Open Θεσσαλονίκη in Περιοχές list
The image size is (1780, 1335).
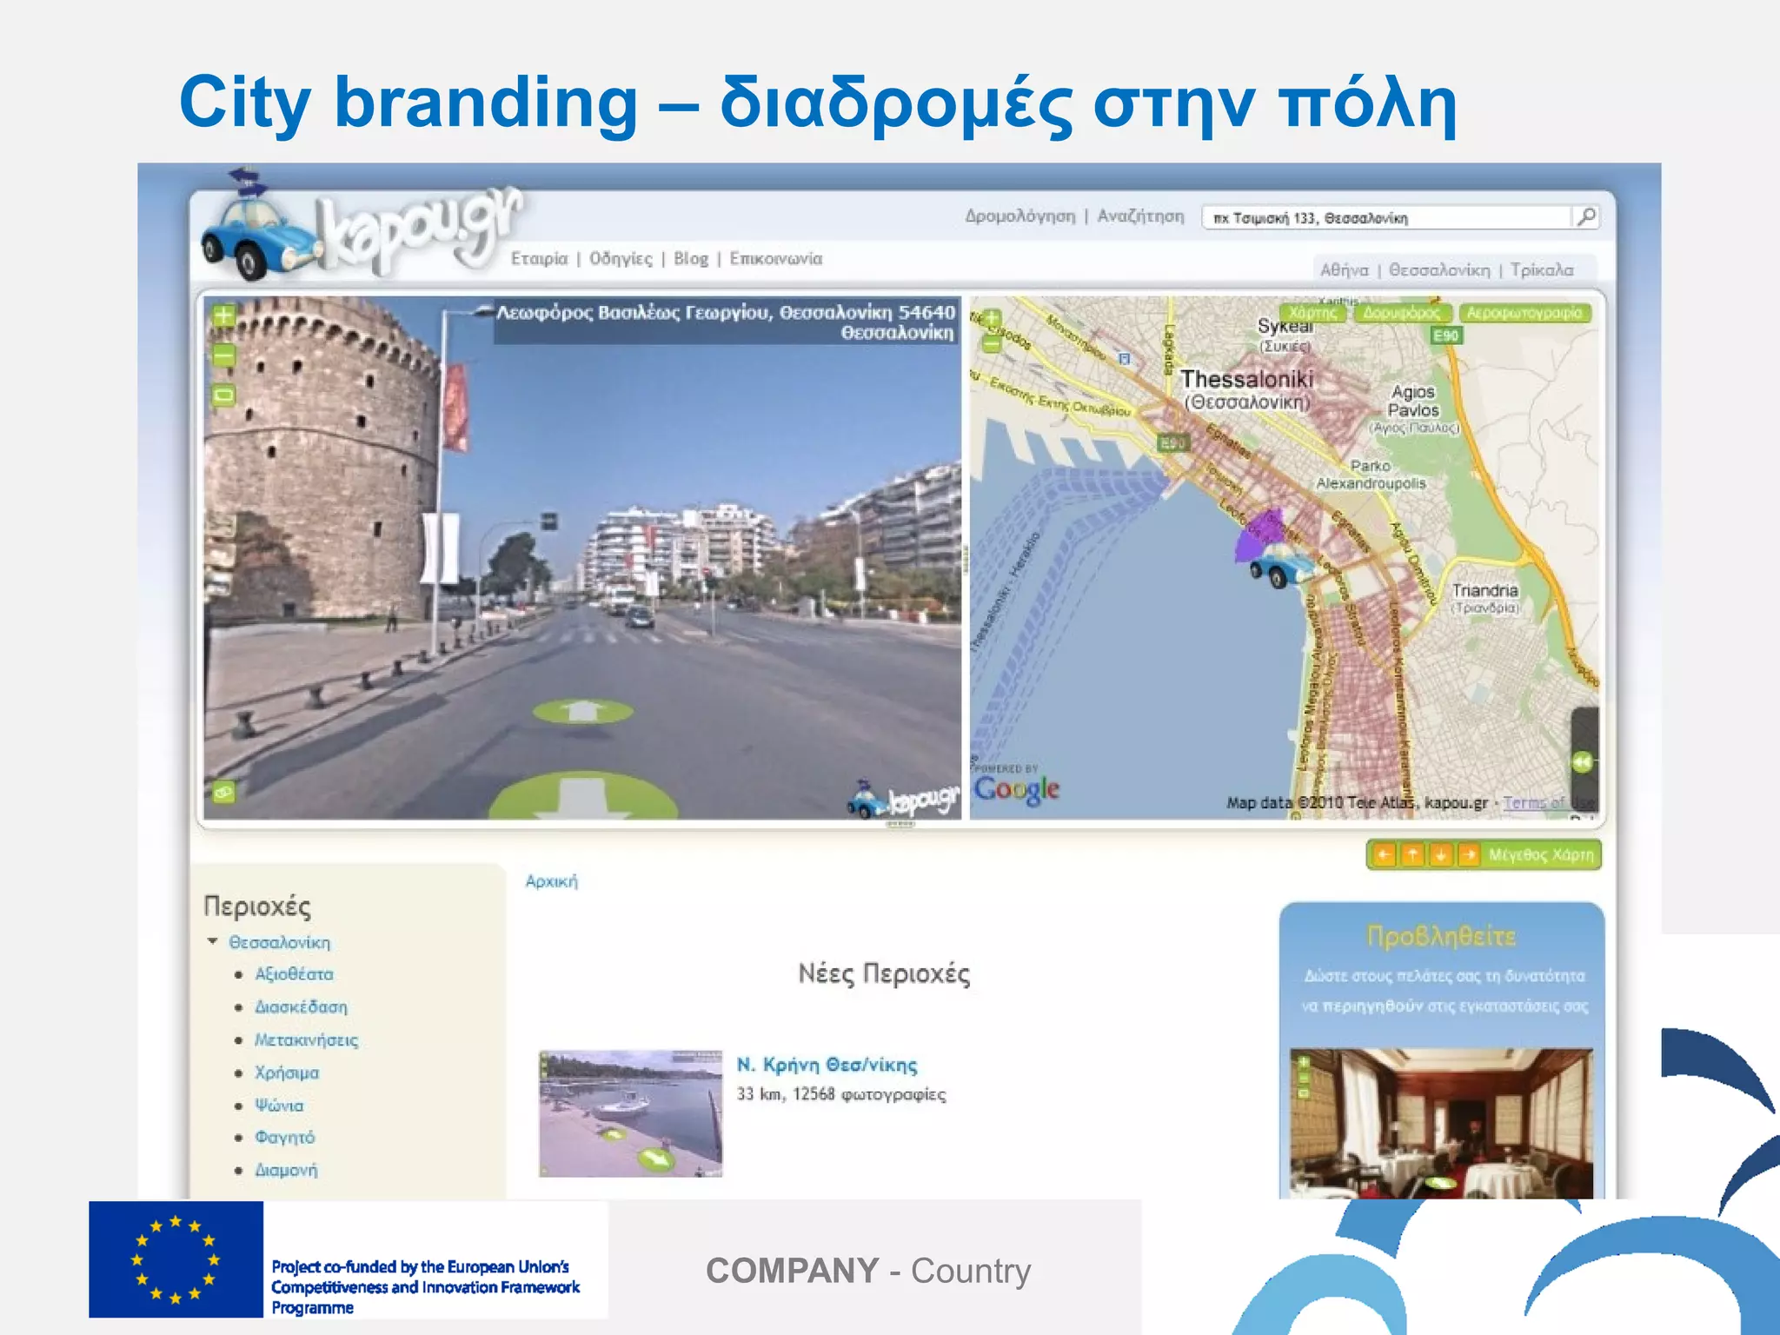pyautogui.click(x=279, y=942)
